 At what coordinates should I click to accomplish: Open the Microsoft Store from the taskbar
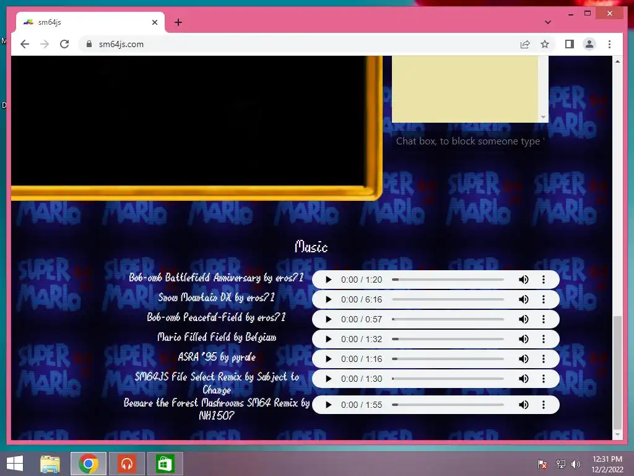(165, 464)
